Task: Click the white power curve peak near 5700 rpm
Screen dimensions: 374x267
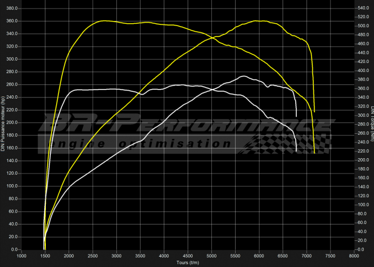Action: tap(244, 76)
